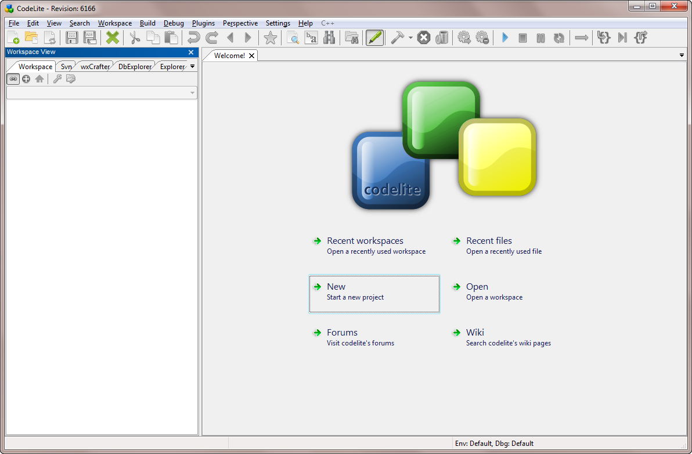This screenshot has height=454, width=692.
Task: Create a new file from the toolbar
Action: 13,38
